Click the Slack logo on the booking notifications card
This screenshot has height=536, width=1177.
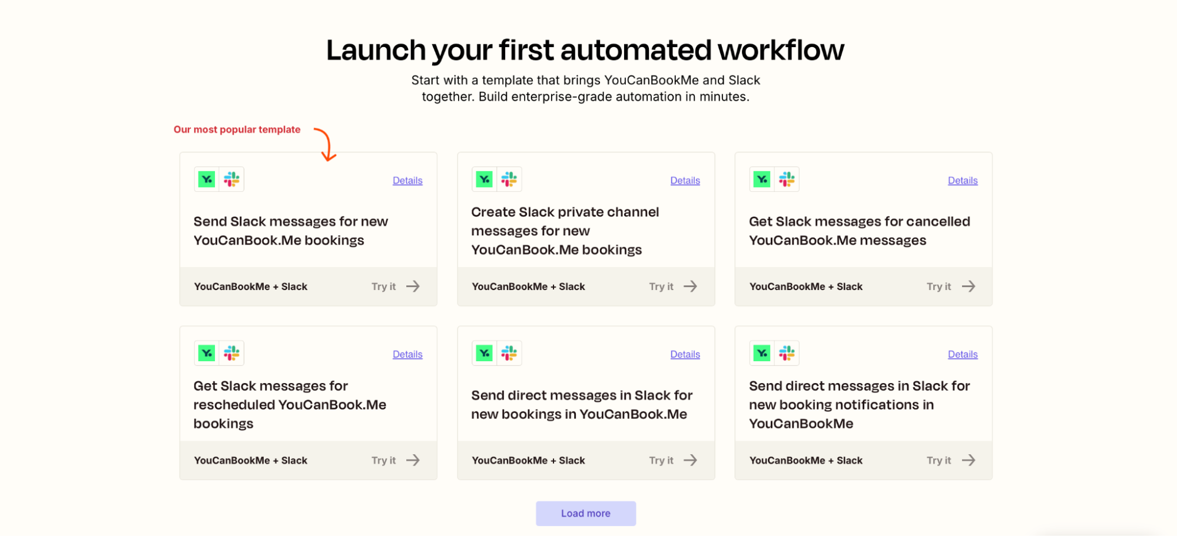coord(787,352)
